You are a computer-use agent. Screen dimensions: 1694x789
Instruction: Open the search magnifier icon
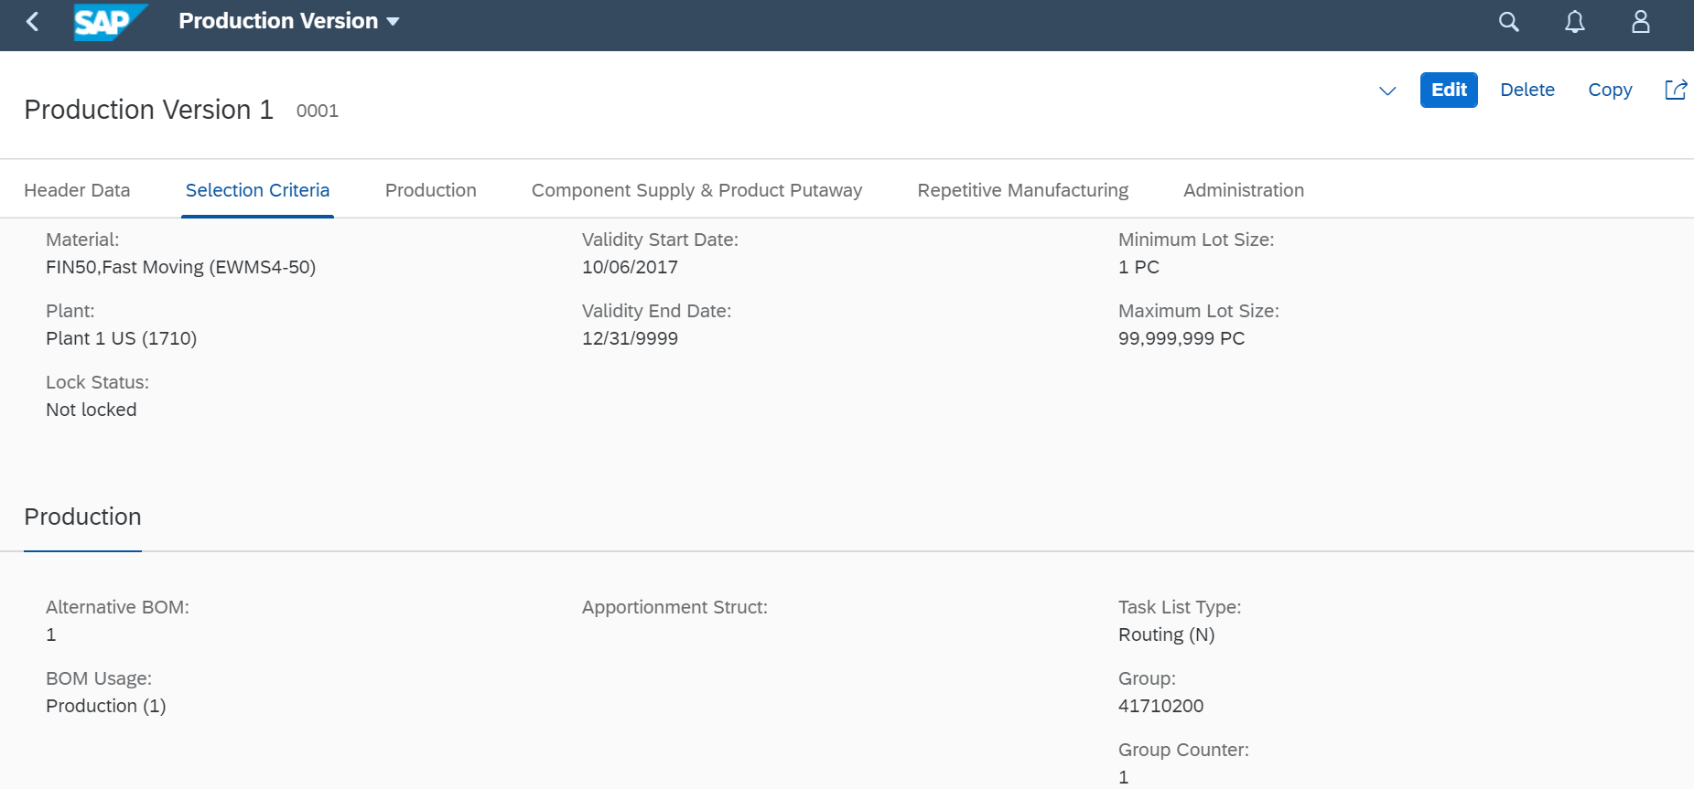coord(1509,22)
